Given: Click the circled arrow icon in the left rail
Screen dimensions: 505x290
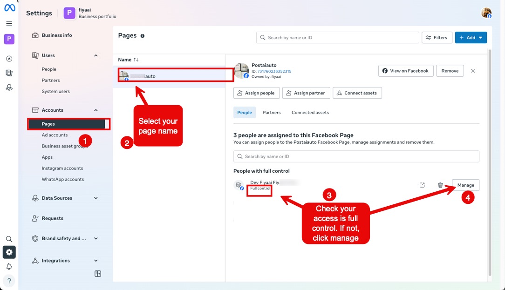Looking at the screenshot, I should tap(9, 59).
